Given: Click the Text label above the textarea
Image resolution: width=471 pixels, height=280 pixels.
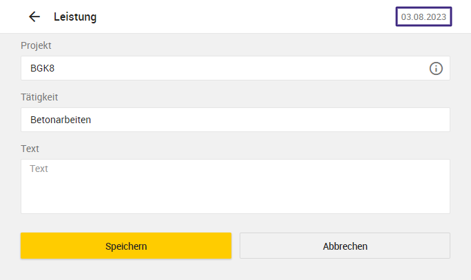Looking at the screenshot, I should [30, 149].
